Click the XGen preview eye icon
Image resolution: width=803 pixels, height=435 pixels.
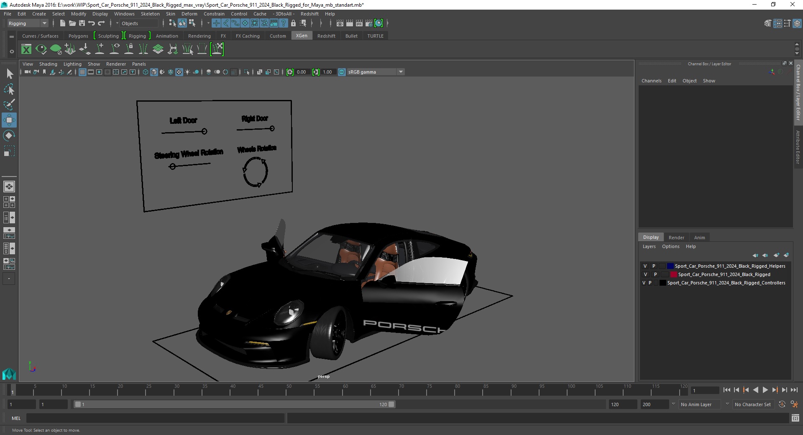pos(41,49)
